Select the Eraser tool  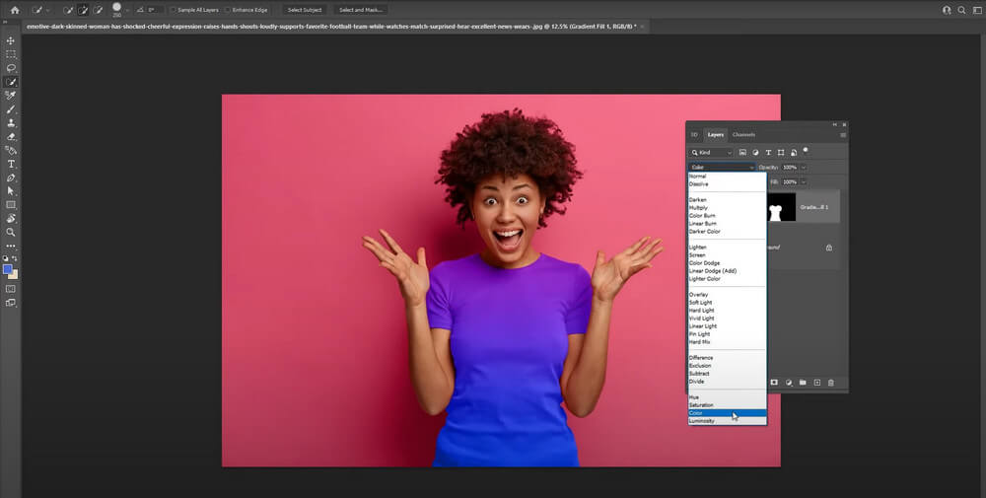11,136
